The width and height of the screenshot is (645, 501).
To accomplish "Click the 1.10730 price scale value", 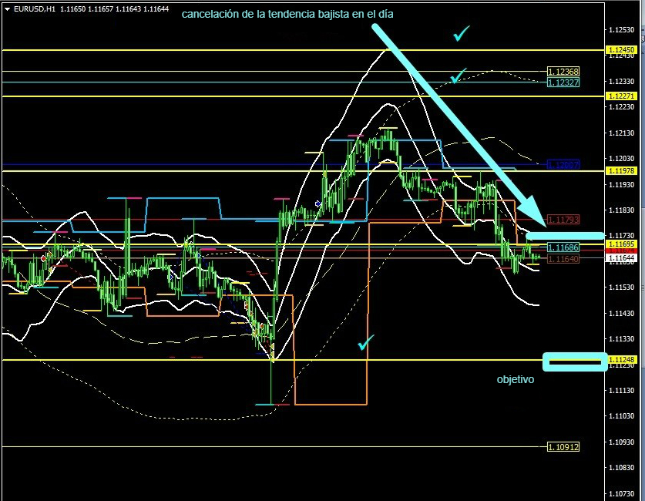I will tap(621, 493).
